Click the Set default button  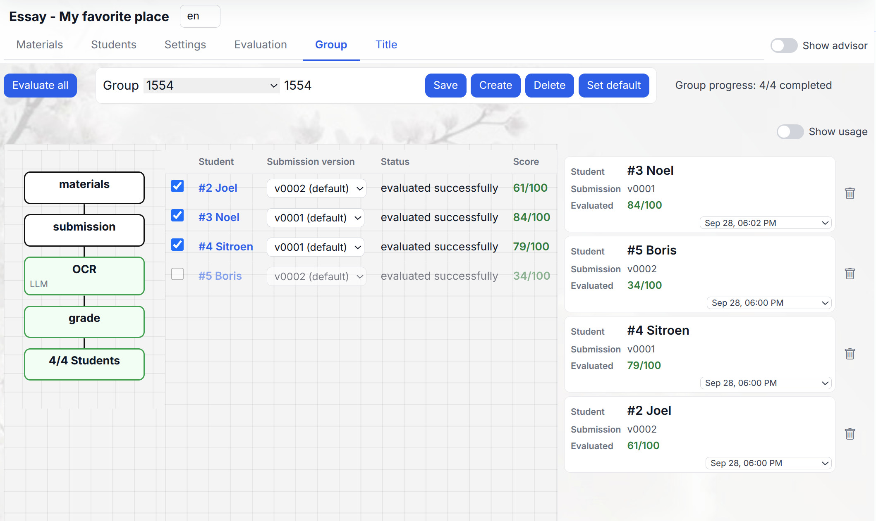(614, 86)
